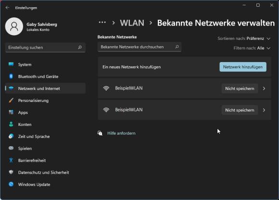Maximize the Einstellungen window
The width and height of the screenshot is (279, 200).
pyautogui.click(x=258, y=5)
